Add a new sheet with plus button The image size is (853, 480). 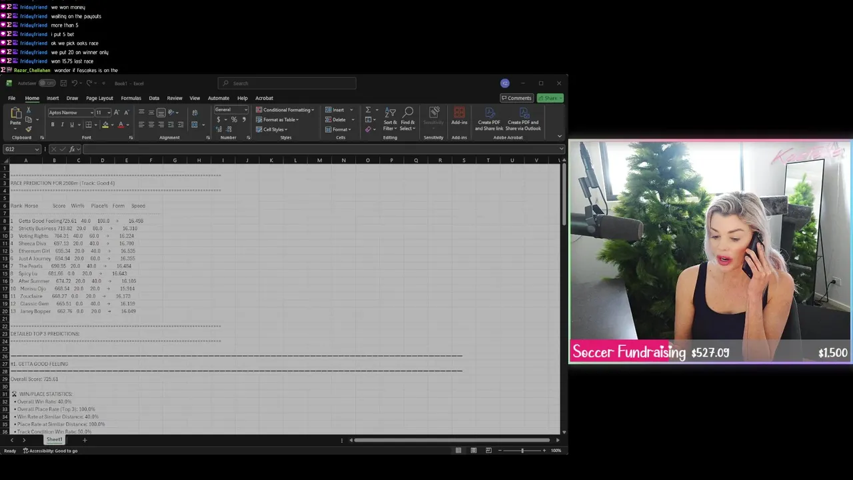(x=85, y=440)
